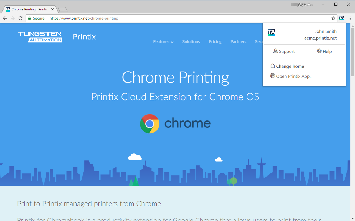Click the TA logo inside the popup header
The image size is (355, 221).
click(x=272, y=32)
